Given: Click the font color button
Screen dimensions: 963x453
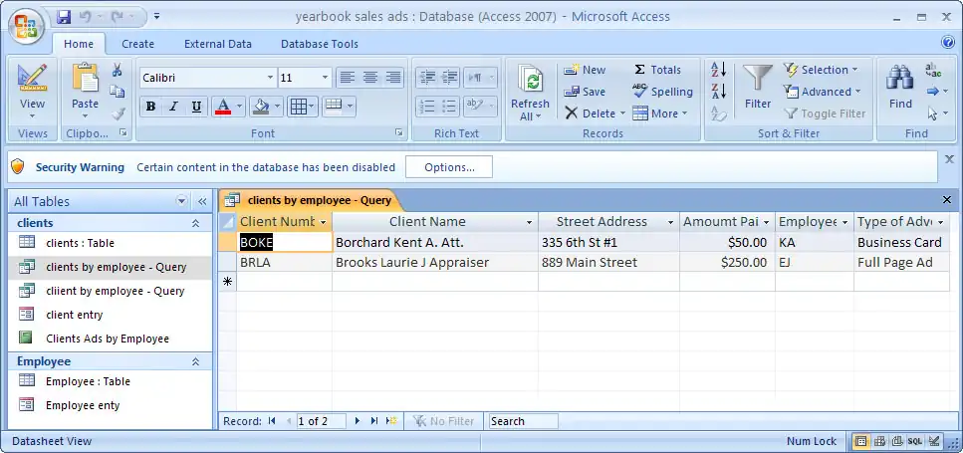Looking at the screenshot, I should [221, 107].
